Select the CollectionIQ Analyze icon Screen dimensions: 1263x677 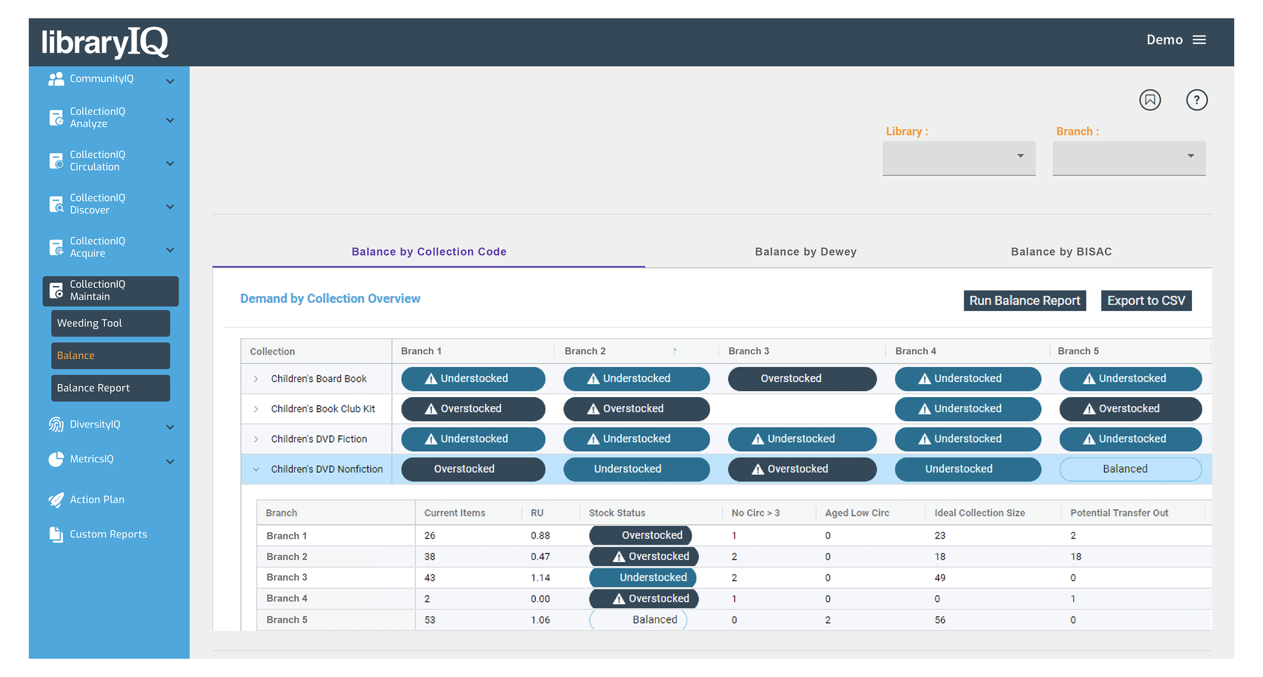point(57,117)
